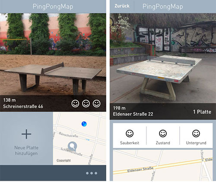
Task: Open the Schreinerstraße 46 table photo
Action: tap(53, 54)
